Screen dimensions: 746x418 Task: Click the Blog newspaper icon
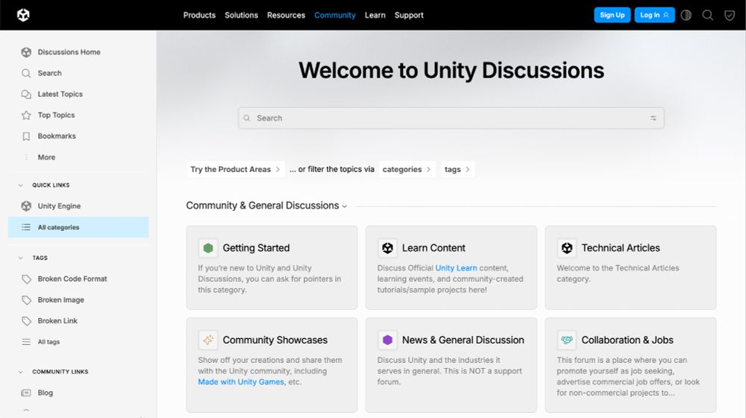(26, 393)
